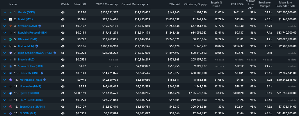Expand the SpankChain (SPANK) row chevron

click(x=5, y=107)
